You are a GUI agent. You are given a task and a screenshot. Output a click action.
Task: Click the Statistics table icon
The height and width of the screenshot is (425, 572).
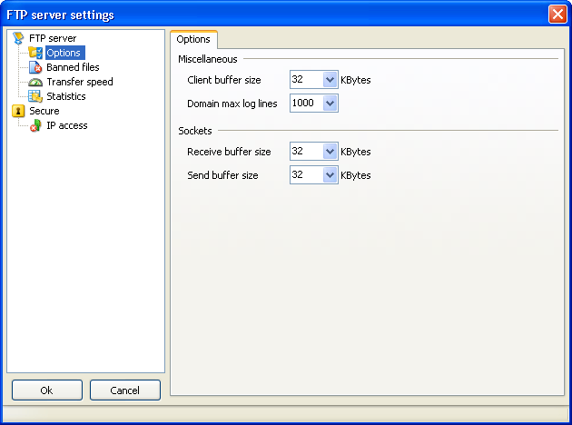click(x=35, y=96)
